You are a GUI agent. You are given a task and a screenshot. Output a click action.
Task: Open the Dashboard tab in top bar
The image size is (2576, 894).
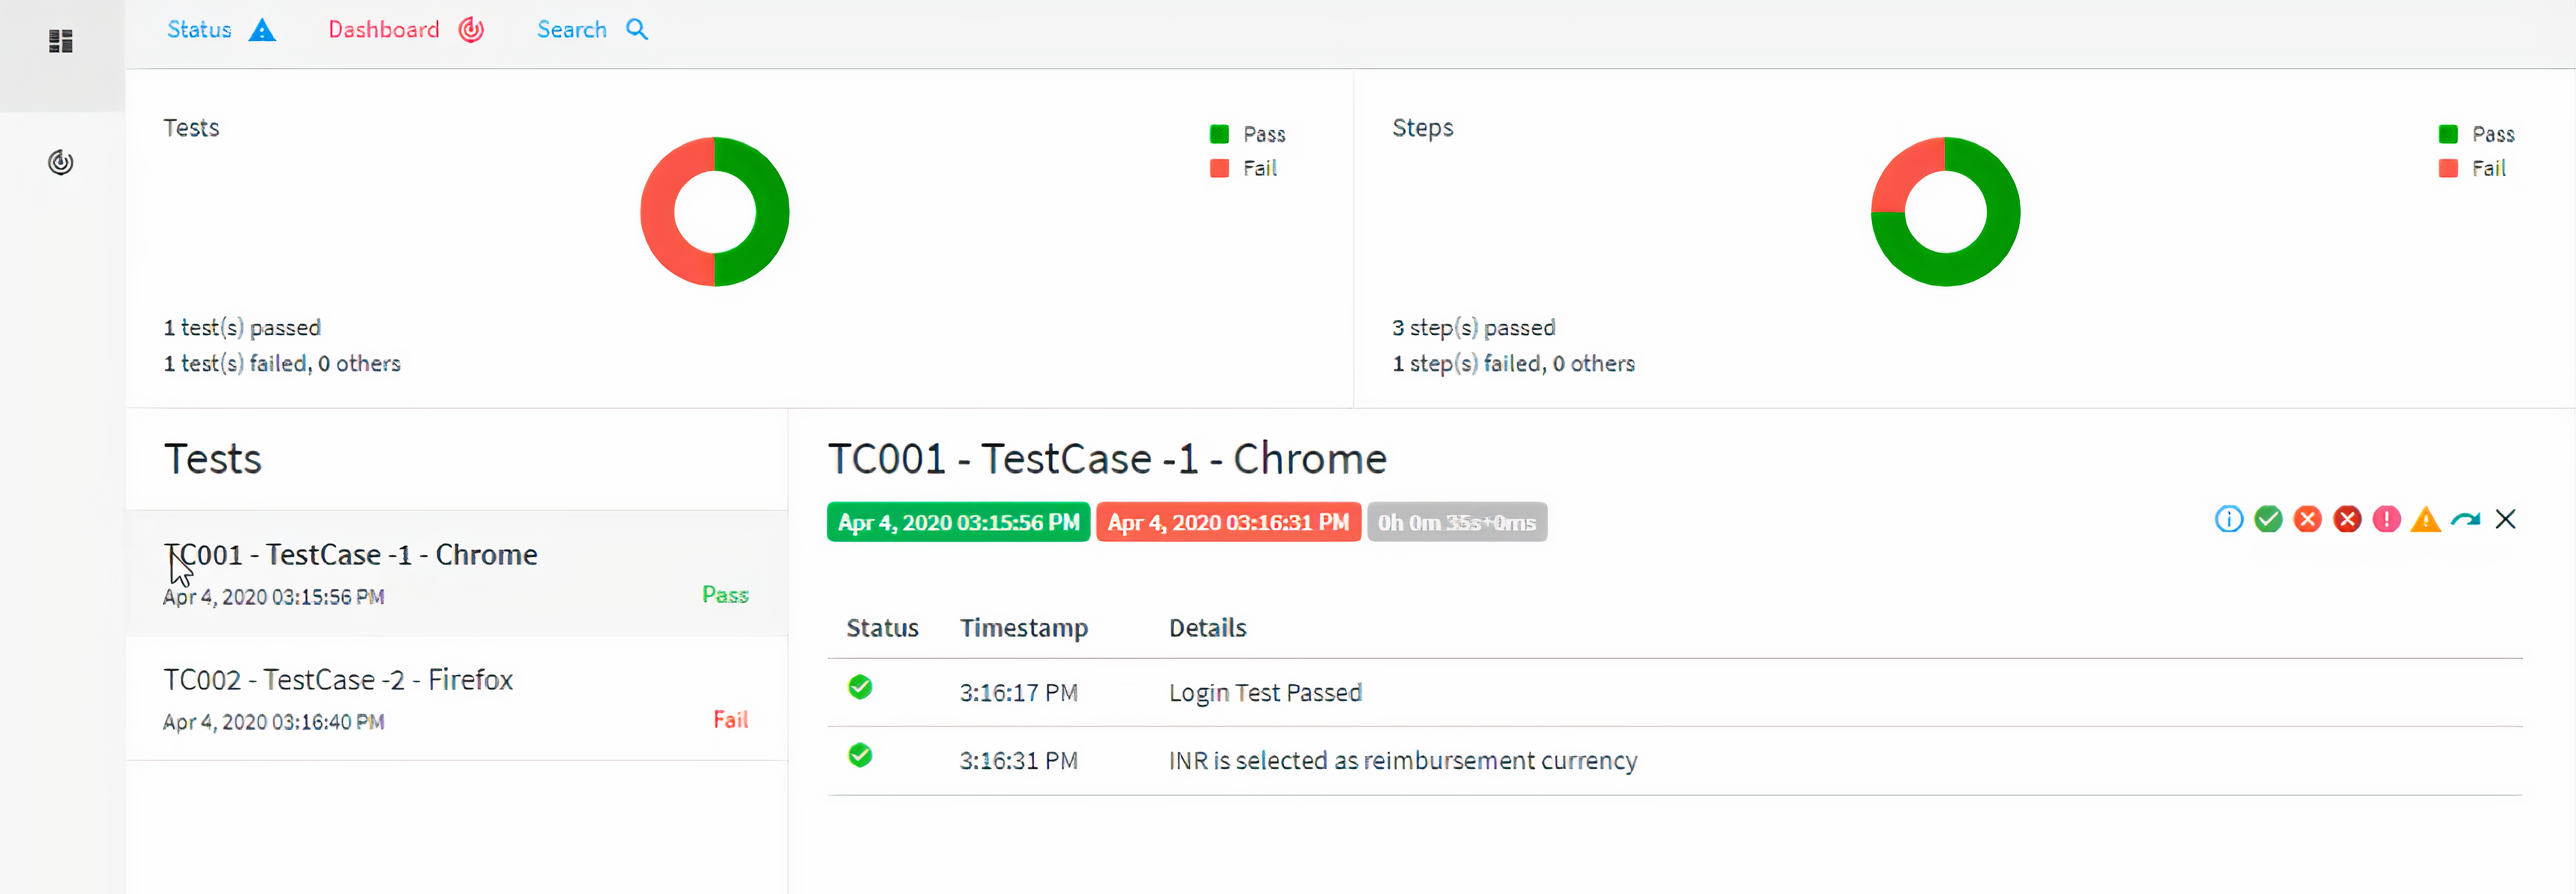406,30
